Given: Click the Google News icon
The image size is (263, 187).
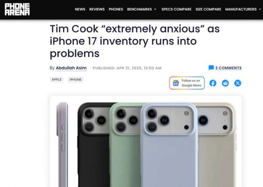Looking at the screenshot, I should pyautogui.click(x=176, y=83).
